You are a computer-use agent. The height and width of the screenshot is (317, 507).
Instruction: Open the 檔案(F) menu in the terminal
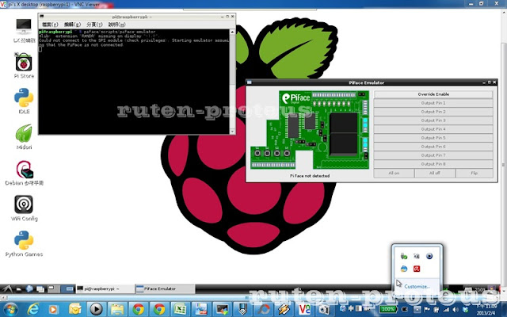pyautogui.click(x=50, y=25)
